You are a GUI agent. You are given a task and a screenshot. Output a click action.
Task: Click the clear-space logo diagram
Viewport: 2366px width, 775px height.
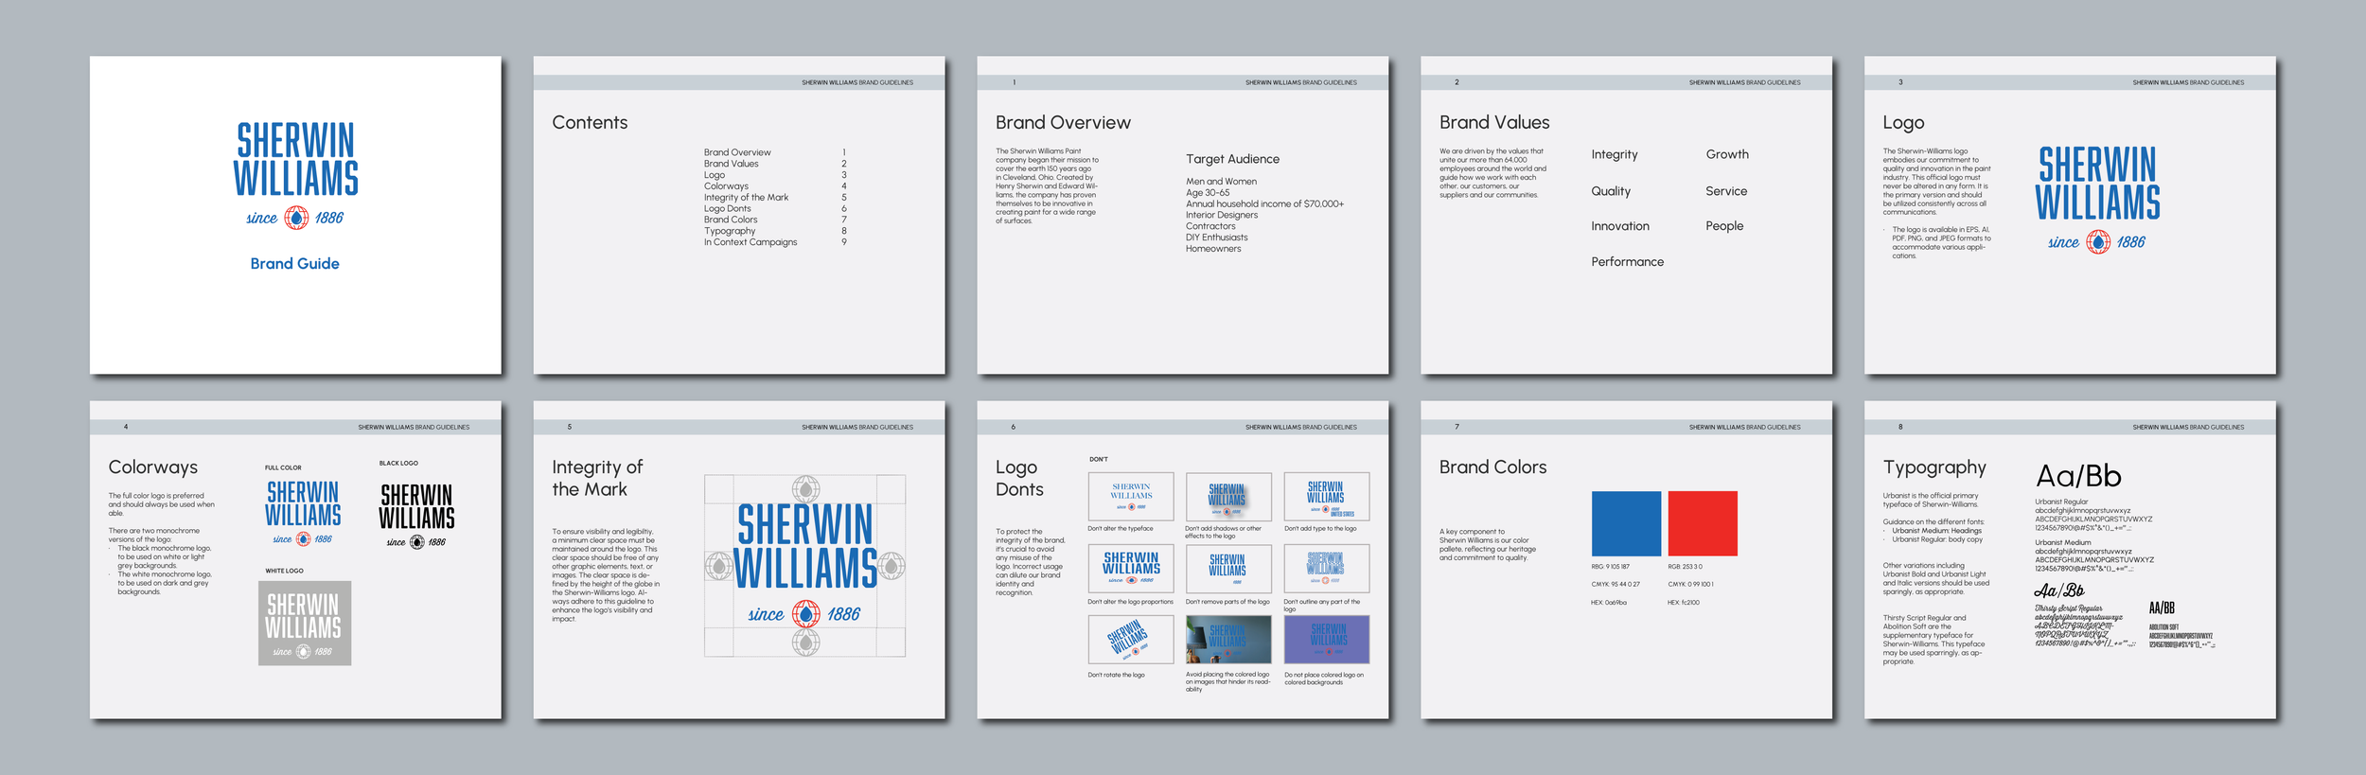805,566
